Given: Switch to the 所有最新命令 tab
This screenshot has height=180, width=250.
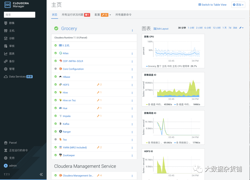Looking at the screenshot, I should [123, 15].
